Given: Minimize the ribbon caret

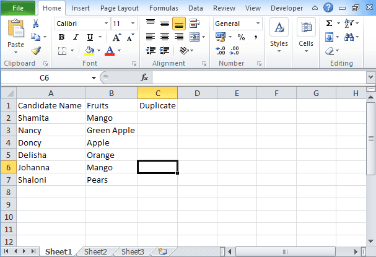Looking at the screenshot, I should click(315, 8).
